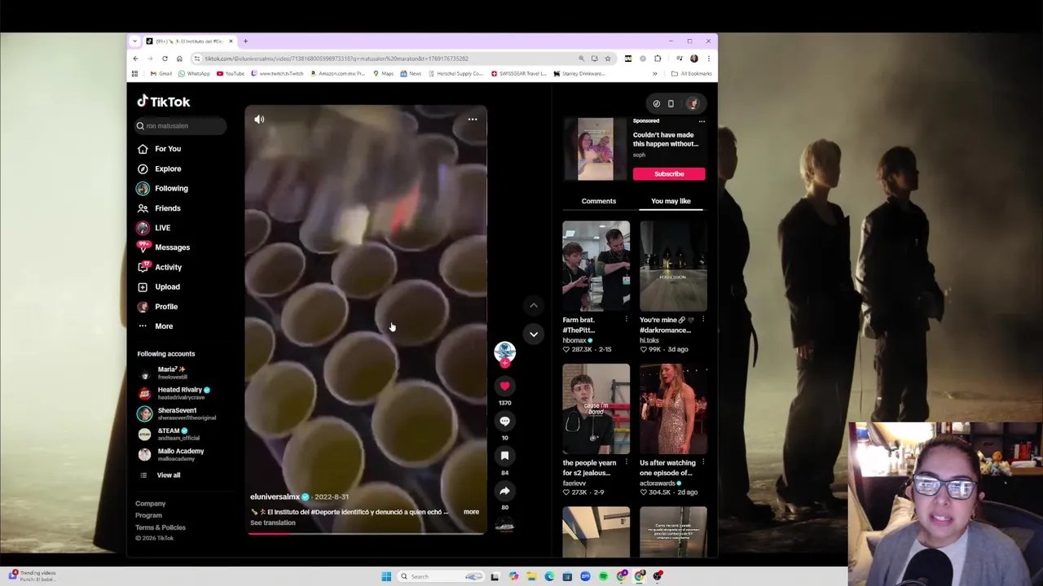Open Chrome extensions puzzle icon

[658, 59]
